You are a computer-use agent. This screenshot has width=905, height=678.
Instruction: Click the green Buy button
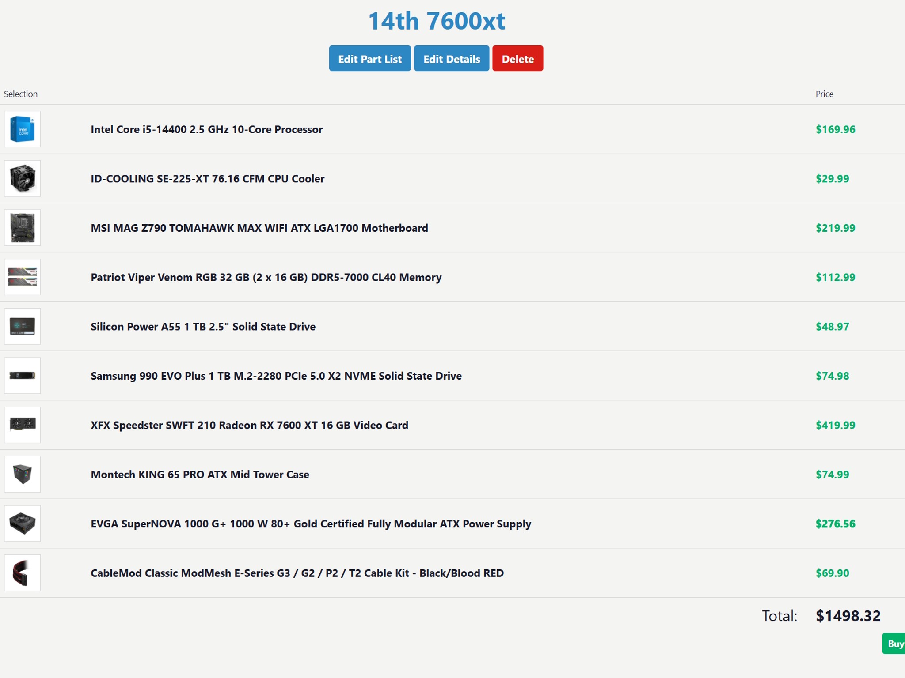pyautogui.click(x=895, y=644)
